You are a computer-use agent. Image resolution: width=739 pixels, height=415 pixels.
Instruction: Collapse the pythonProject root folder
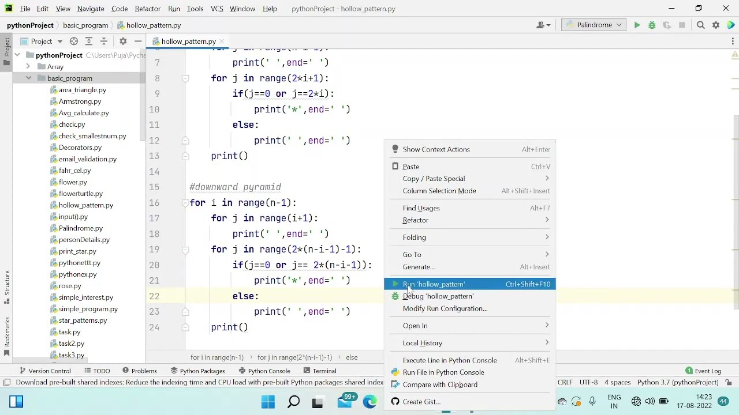(x=17, y=55)
